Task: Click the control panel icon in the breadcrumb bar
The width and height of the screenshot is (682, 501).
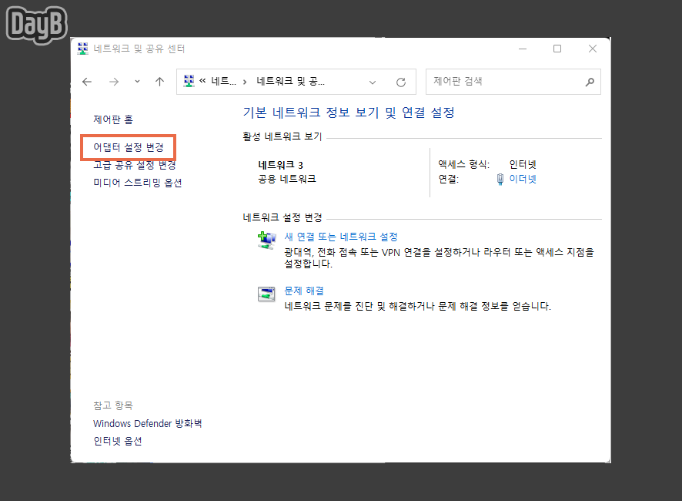Action: coord(188,81)
